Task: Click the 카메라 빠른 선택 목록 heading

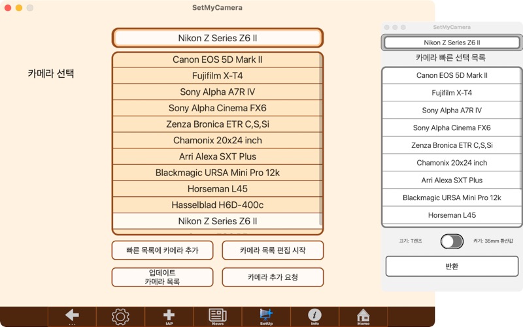Action: [450, 58]
